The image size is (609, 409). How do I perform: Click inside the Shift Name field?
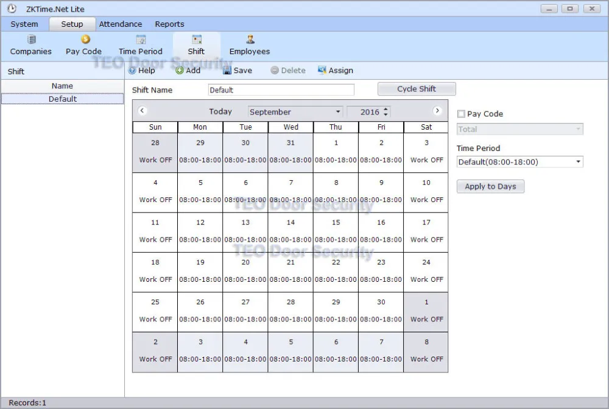coord(281,90)
